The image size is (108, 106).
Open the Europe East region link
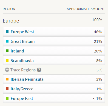(x=22, y=99)
